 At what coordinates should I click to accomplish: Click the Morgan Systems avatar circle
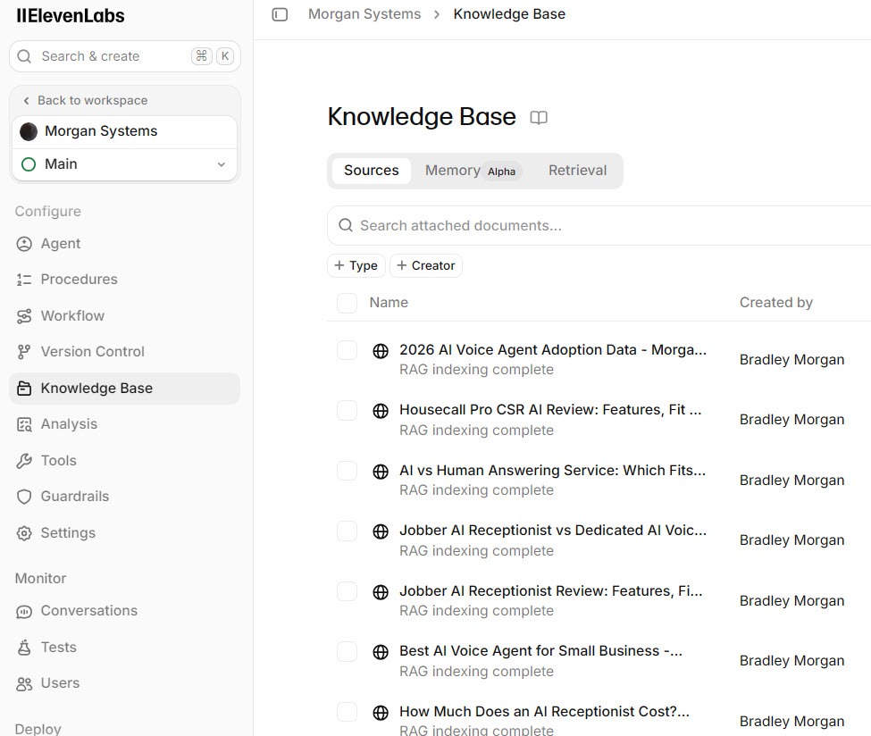click(29, 131)
